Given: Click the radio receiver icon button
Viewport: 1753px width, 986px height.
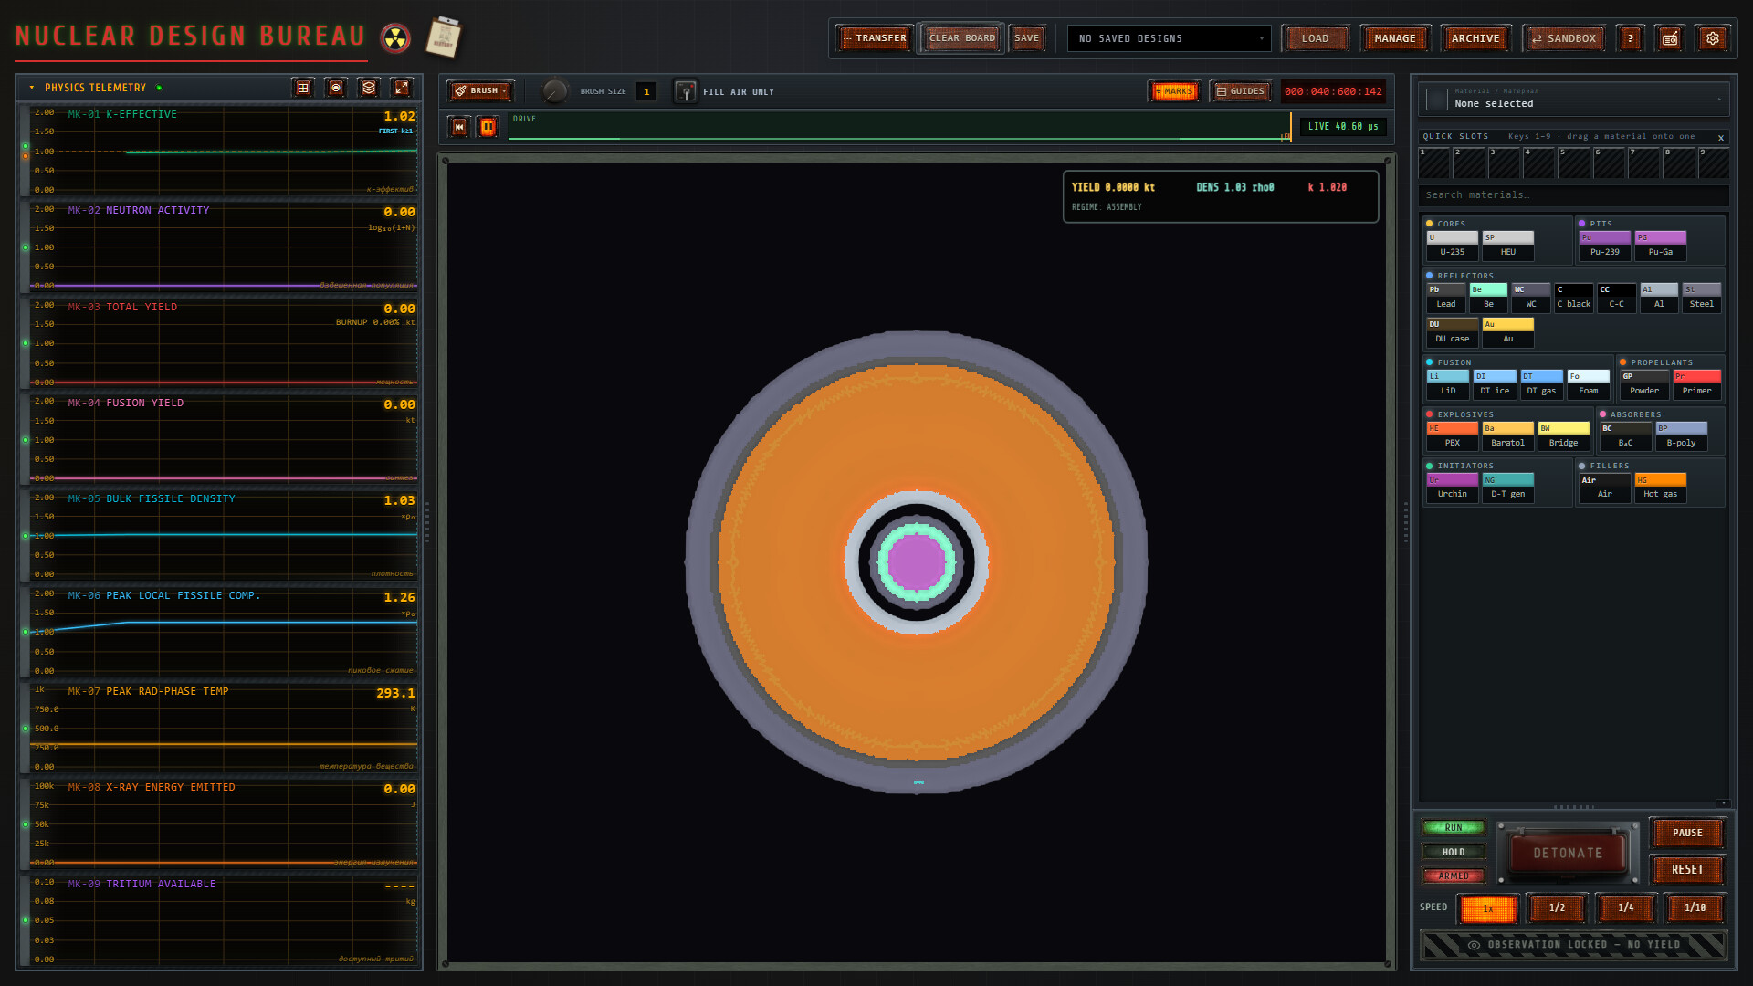Looking at the screenshot, I should [1670, 38].
